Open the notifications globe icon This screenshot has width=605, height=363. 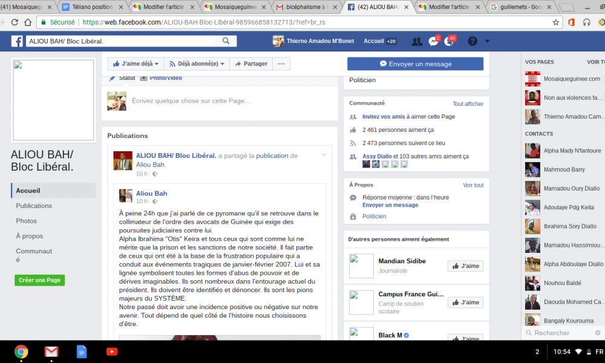point(449,41)
